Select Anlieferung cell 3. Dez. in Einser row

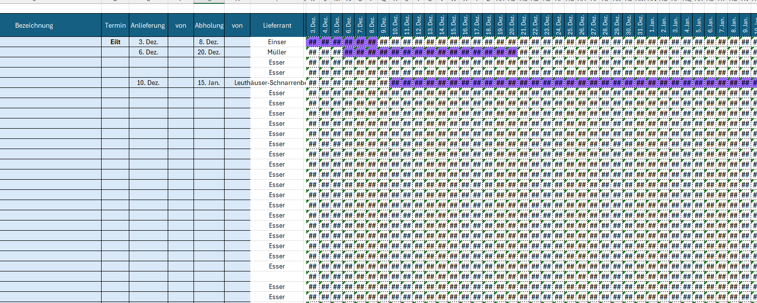148,42
